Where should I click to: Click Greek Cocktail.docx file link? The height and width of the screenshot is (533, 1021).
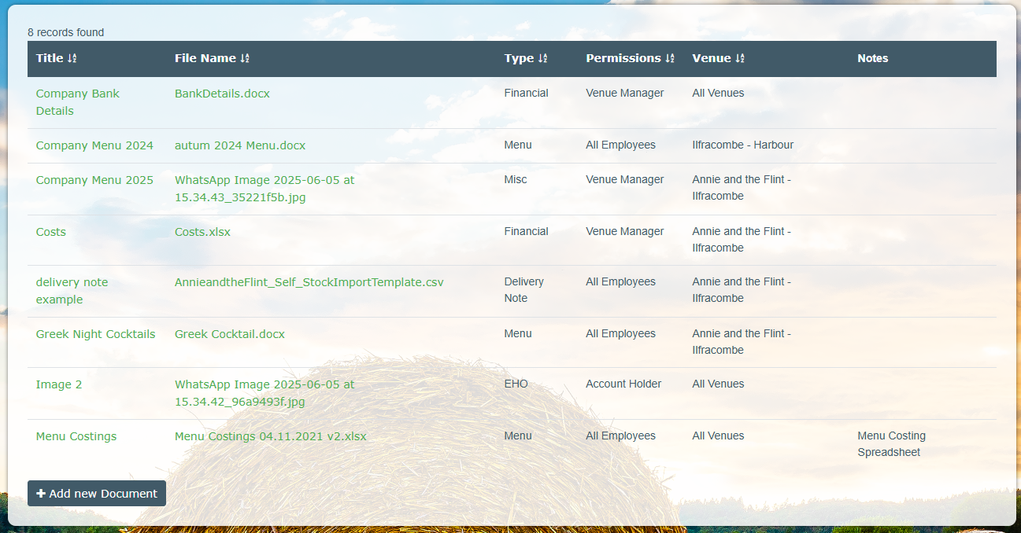pyautogui.click(x=230, y=334)
